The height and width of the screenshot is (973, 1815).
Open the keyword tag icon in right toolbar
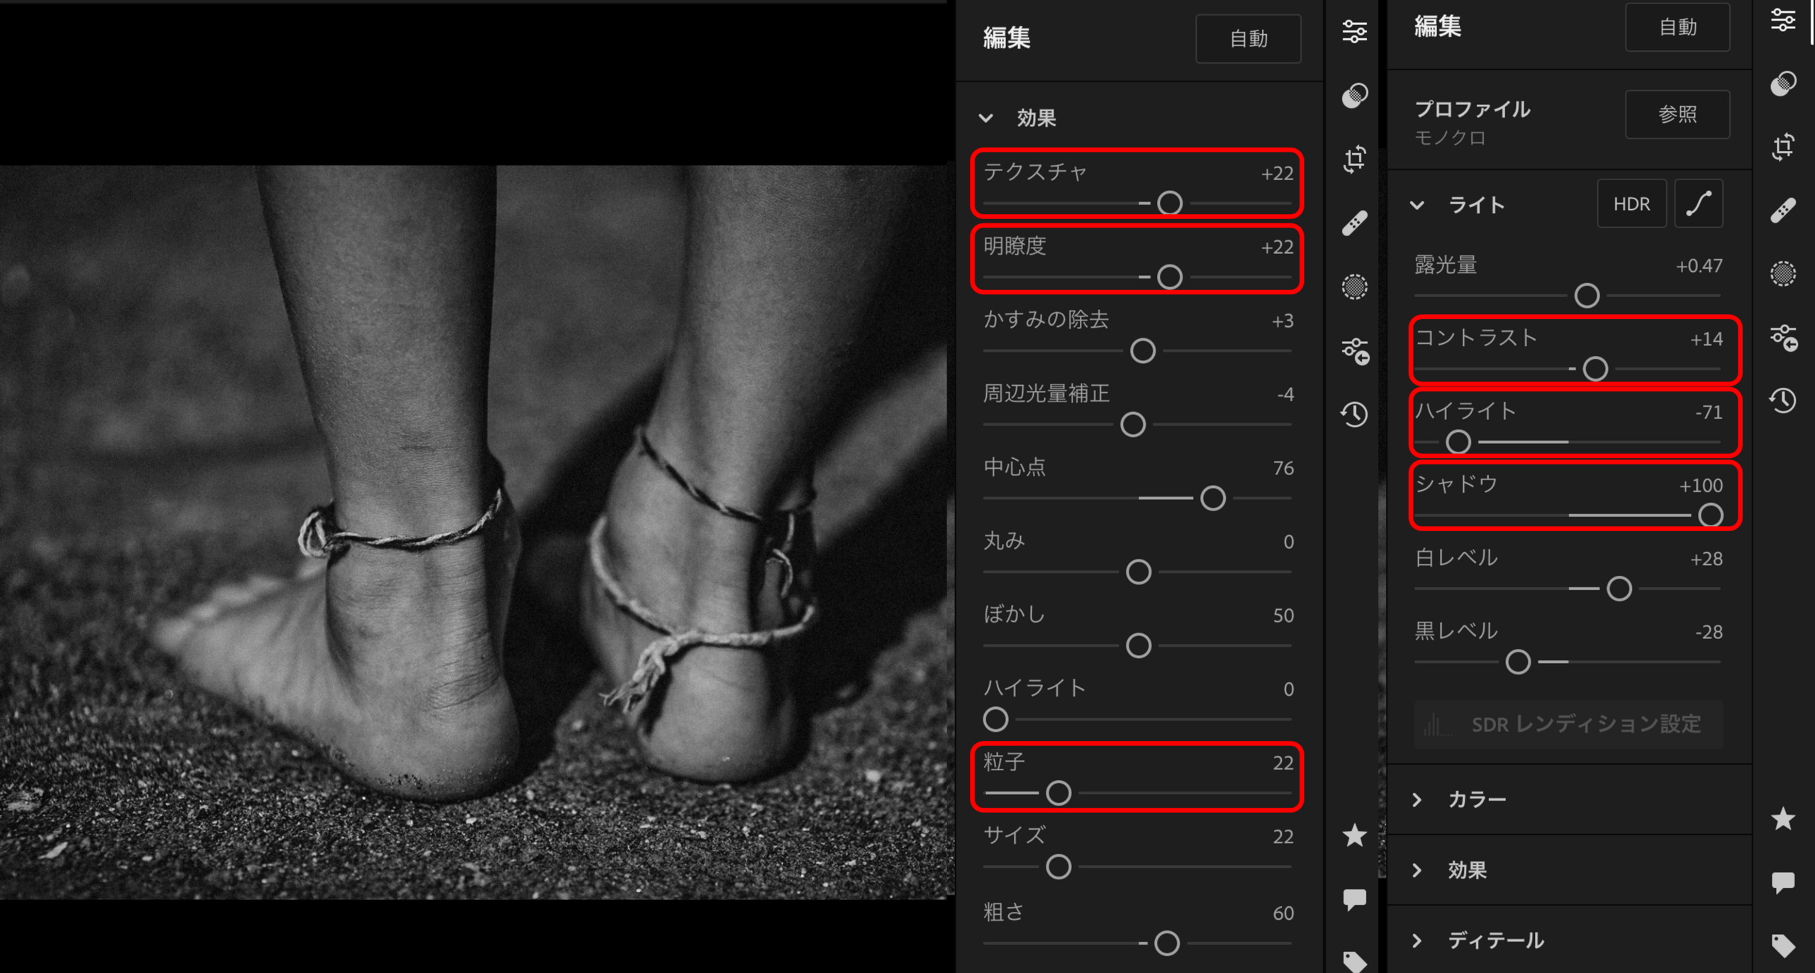tap(1782, 945)
